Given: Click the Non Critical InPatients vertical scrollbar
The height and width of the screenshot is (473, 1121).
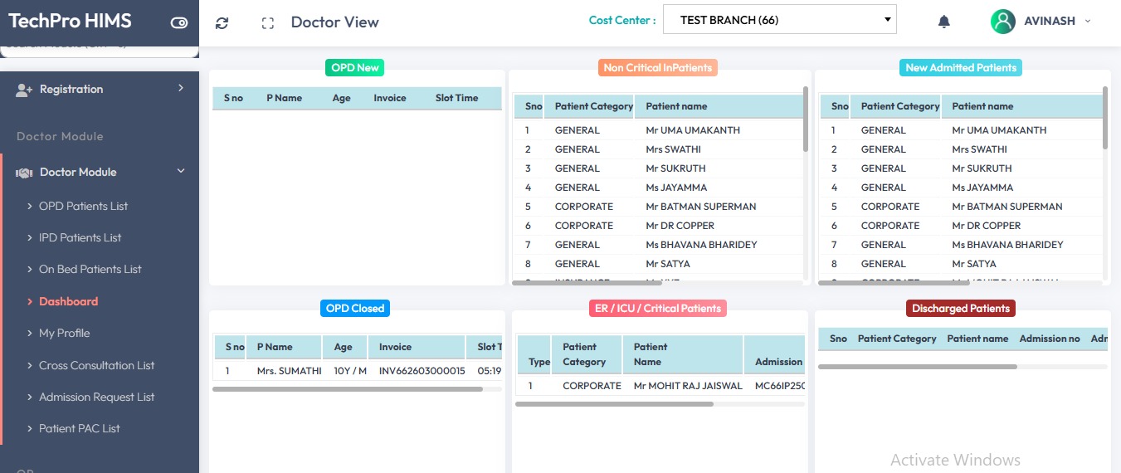Looking at the screenshot, I should (x=805, y=120).
